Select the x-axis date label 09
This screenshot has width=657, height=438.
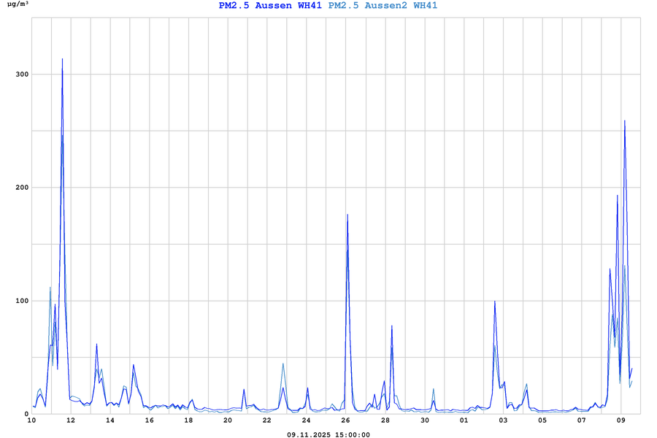[621, 420]
